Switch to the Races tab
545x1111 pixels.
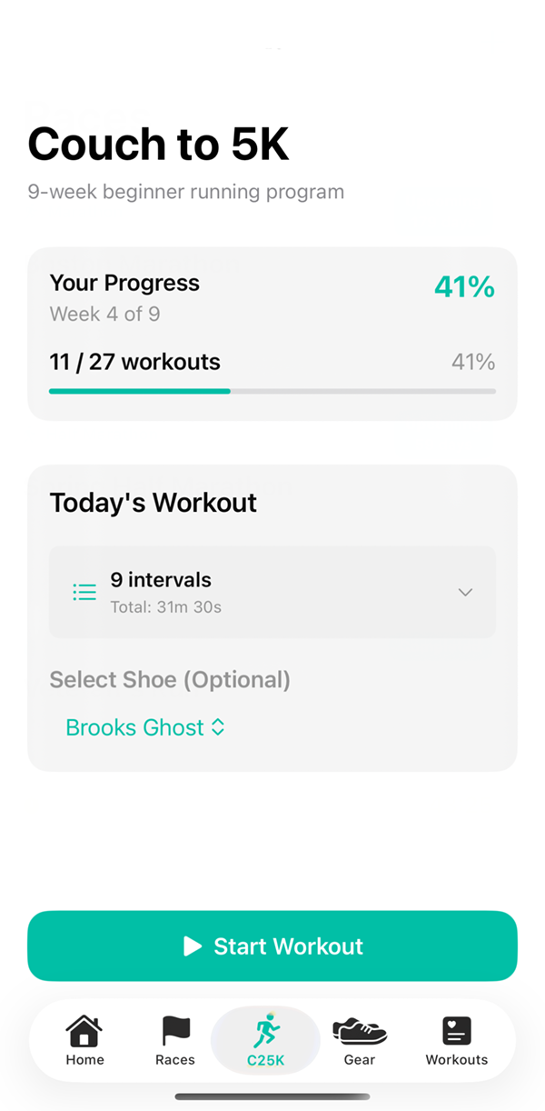click(x=174, y=1041)
